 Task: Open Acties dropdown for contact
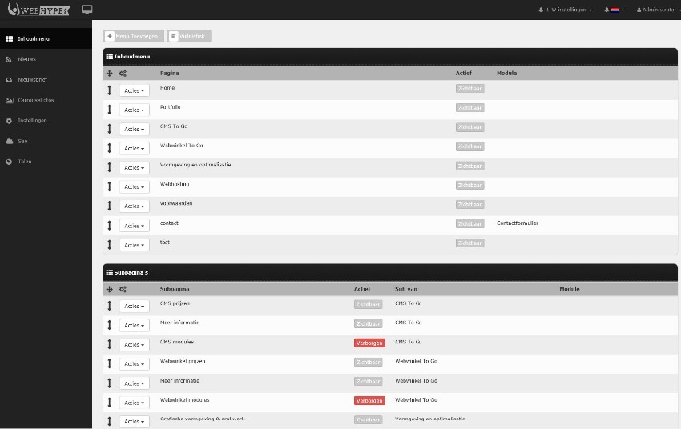point(135,226)
